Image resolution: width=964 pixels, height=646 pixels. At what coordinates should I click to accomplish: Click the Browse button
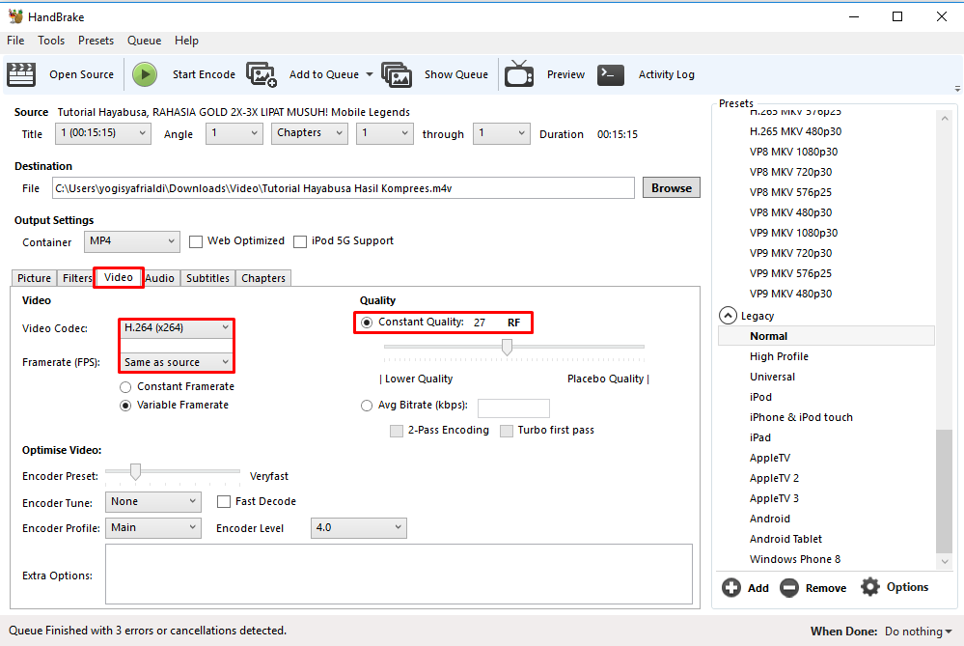point(672,188)
